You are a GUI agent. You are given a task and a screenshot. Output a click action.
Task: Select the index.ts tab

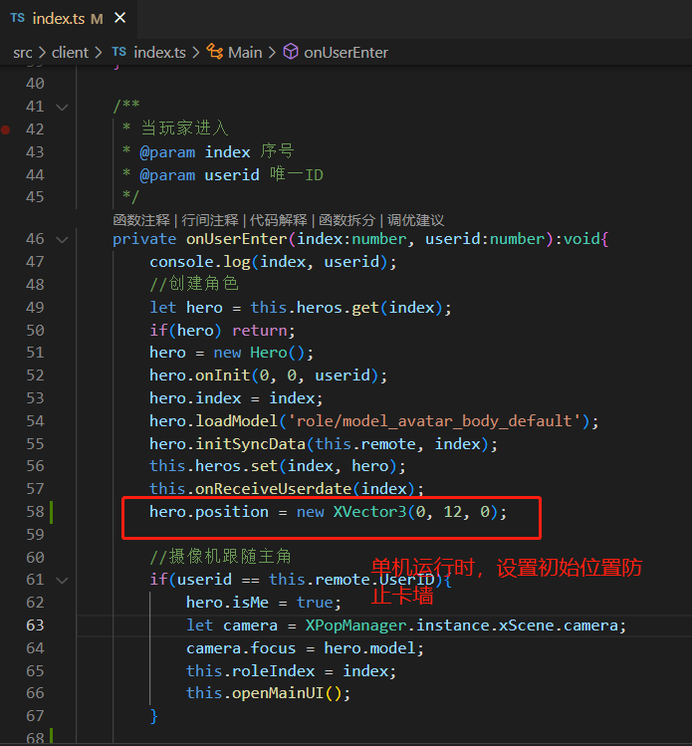(x=68, y=19)
